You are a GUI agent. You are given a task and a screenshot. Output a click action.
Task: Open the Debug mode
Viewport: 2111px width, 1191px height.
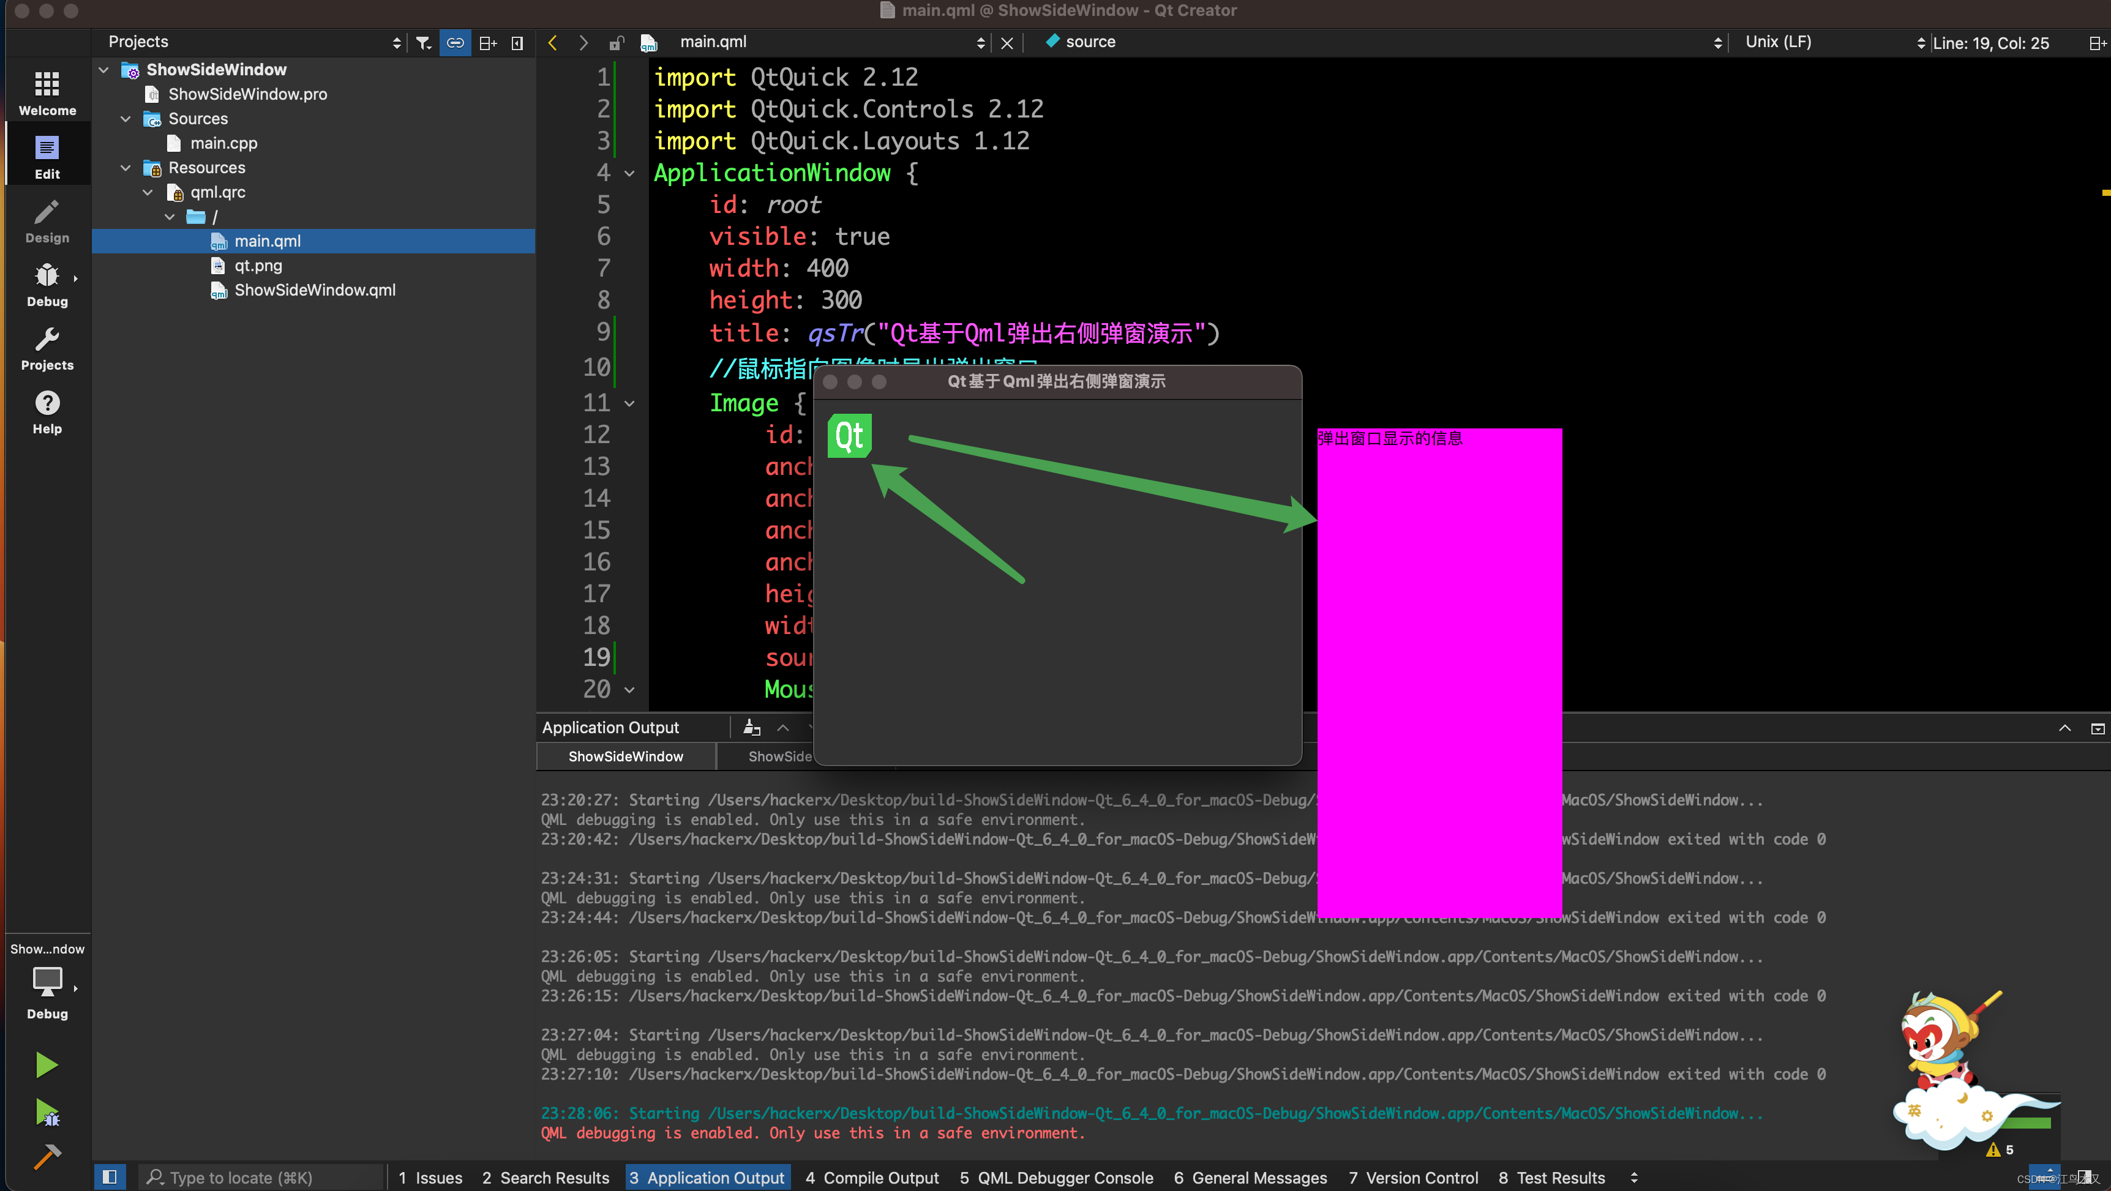[47, 284]
